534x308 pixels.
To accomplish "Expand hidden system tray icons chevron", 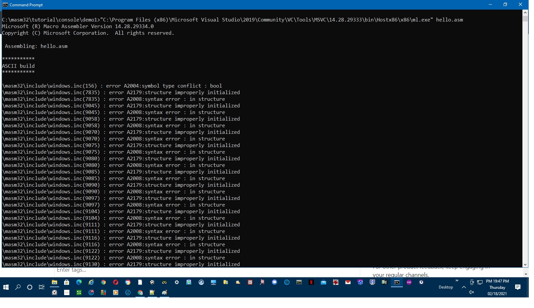I will (464, 287).
